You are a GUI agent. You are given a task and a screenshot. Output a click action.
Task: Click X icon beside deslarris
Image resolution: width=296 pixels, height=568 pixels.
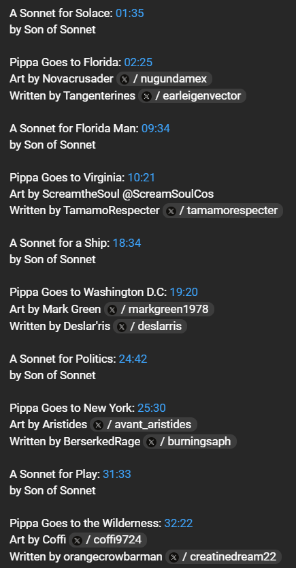(122, 327)
